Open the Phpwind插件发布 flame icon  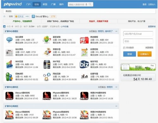pos(47,96)
